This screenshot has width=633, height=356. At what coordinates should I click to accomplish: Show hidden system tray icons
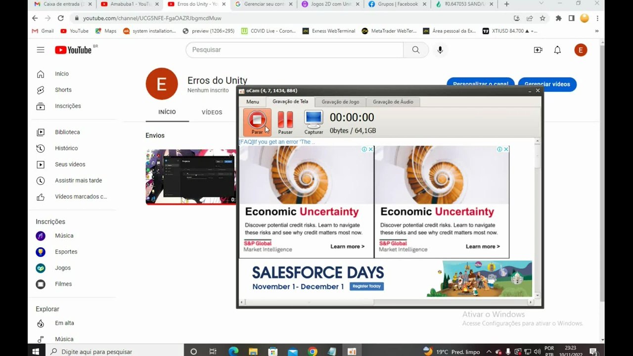489,352
